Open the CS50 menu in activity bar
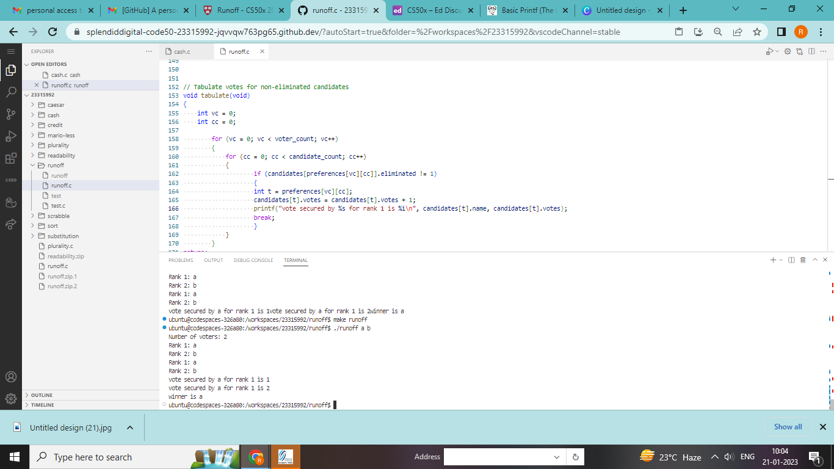 (11, 180)
